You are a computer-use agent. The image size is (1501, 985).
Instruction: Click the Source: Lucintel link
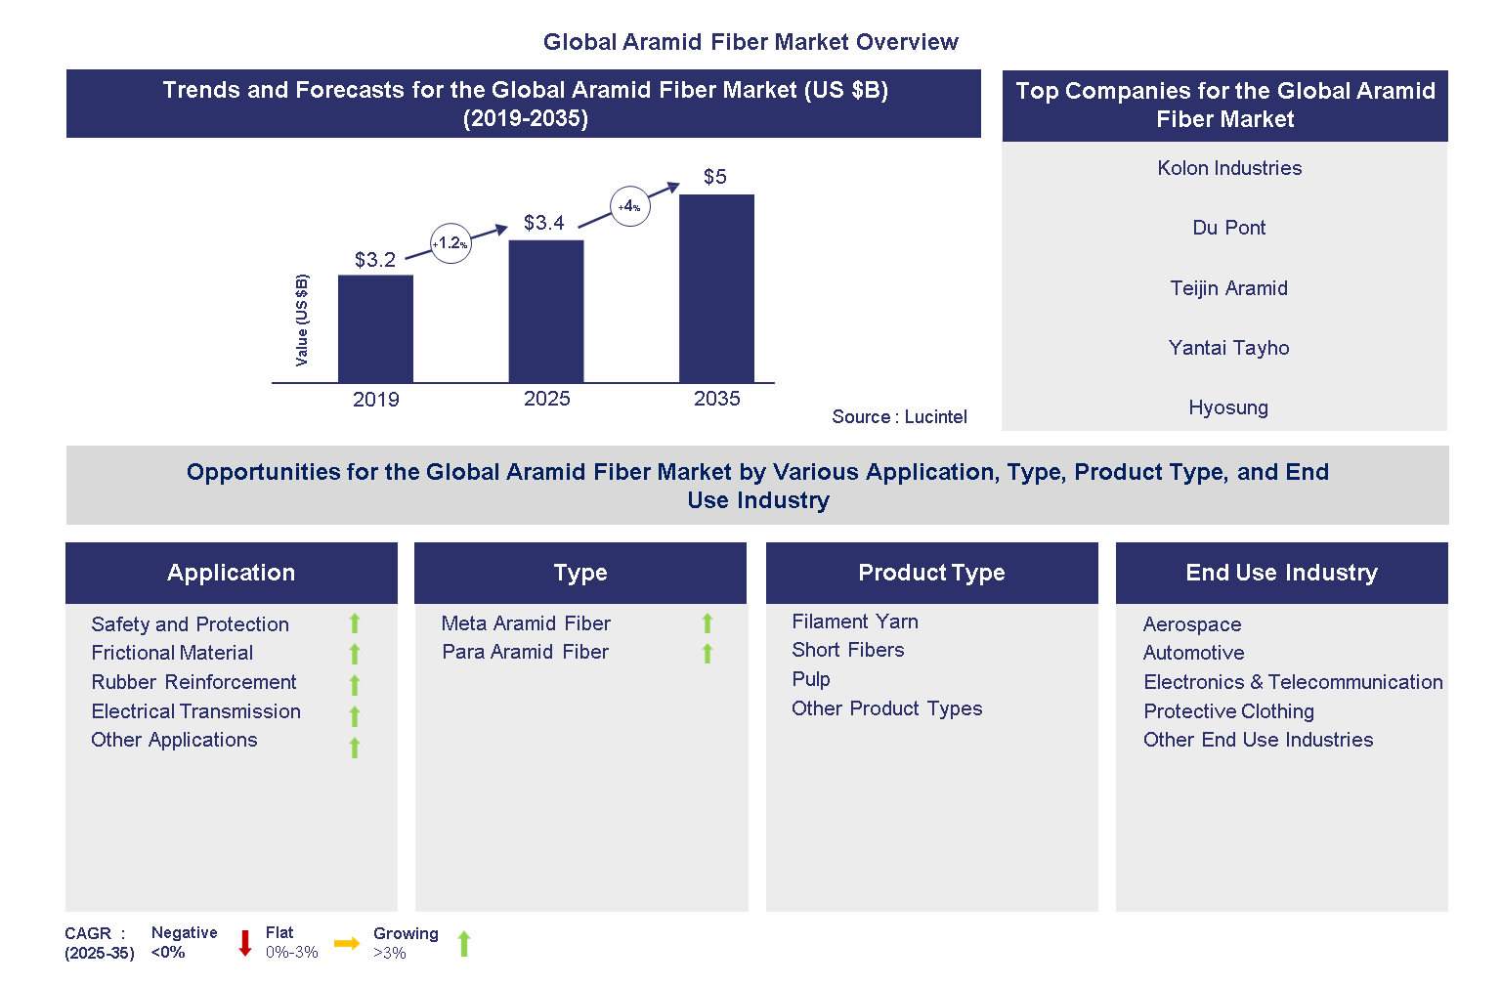click(x=899, y=416)
